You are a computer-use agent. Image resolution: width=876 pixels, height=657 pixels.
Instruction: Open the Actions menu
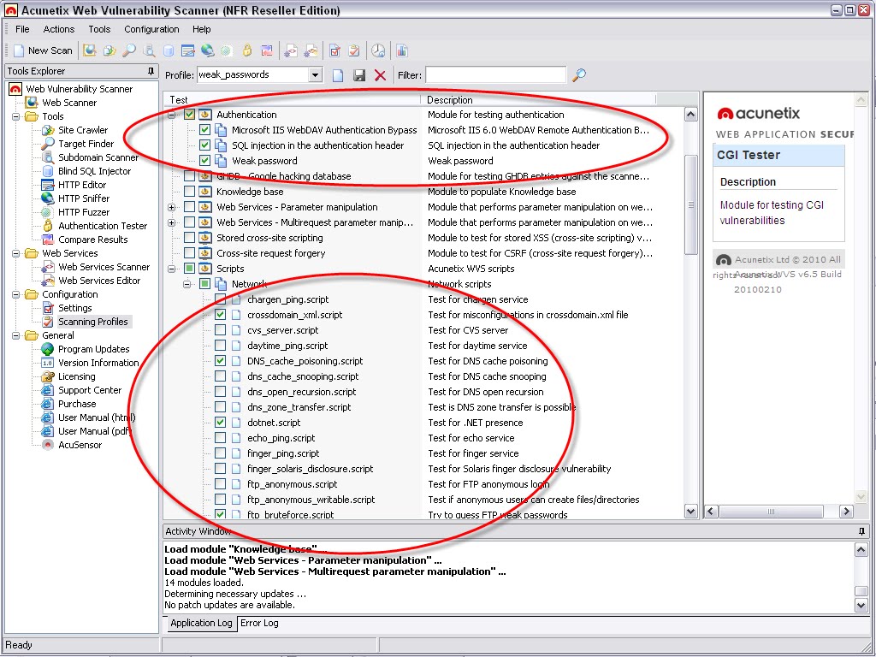pyautogui.click(x=59, y=29)
